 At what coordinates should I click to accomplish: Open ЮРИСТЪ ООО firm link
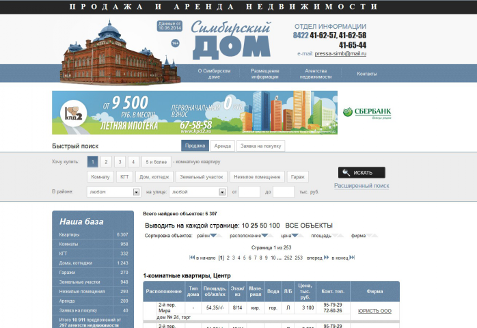(374, 311)
